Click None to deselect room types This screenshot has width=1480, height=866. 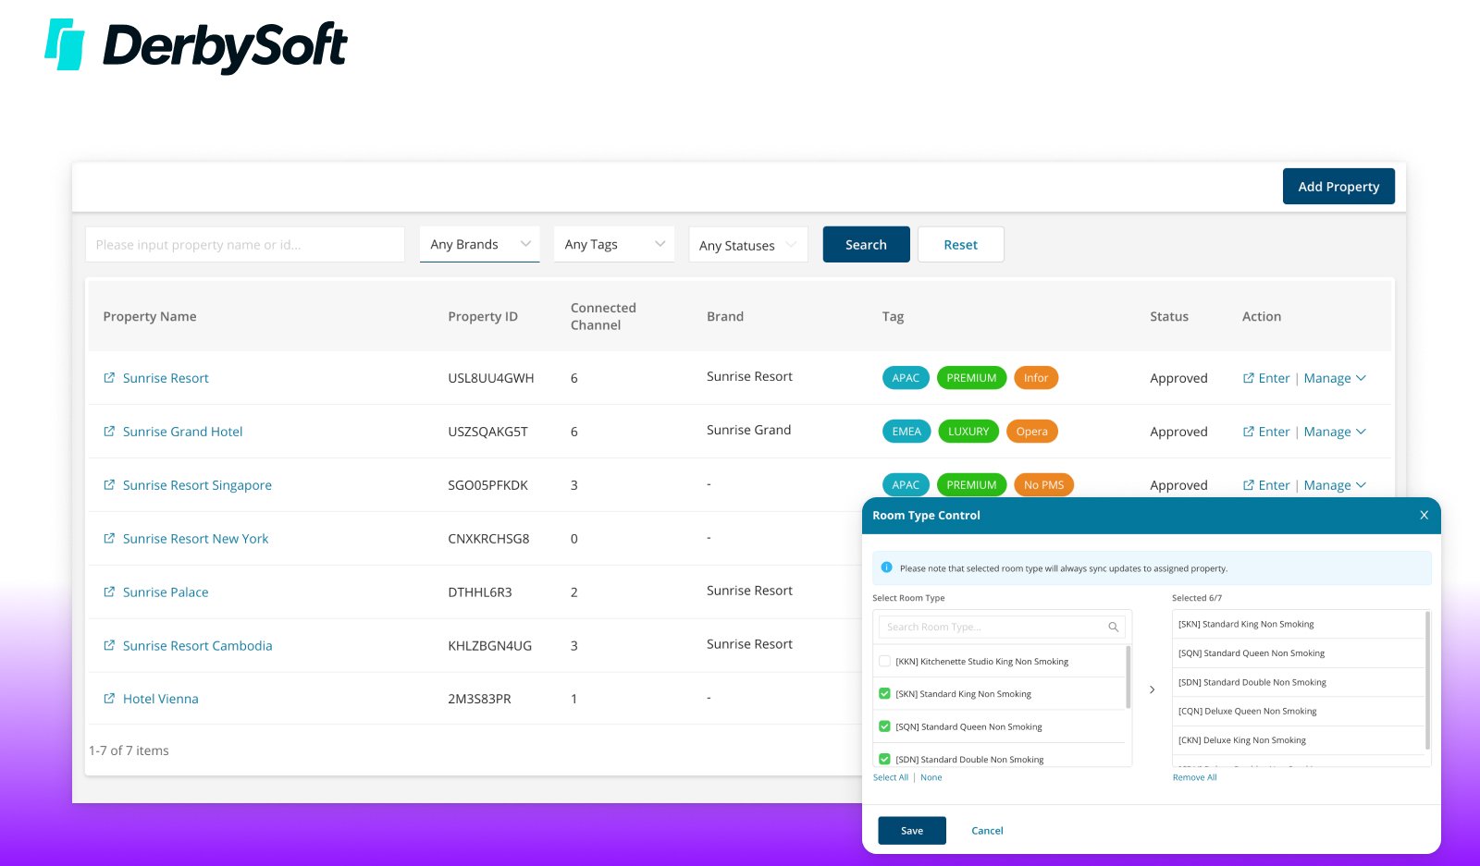point(931,777)
